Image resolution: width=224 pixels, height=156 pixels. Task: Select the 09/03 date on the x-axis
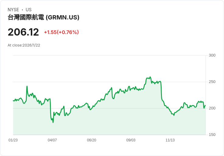(131, 140)
